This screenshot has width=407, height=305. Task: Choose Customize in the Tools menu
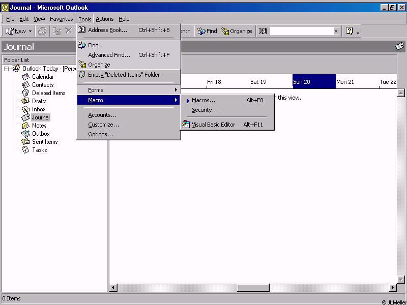pos(129,125)
